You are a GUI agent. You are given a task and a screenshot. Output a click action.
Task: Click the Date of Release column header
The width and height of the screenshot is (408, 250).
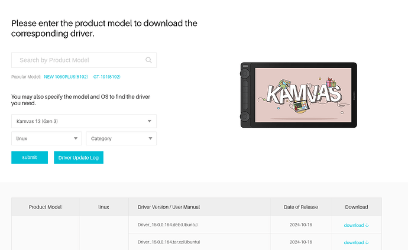point(301,207)
